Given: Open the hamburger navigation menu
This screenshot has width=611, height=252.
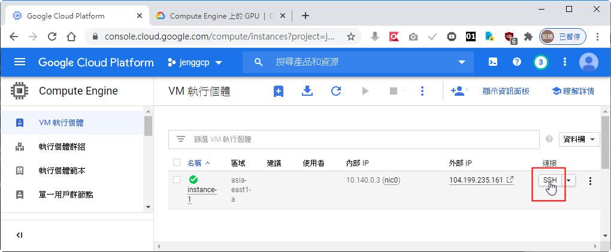Looking at the screenshot, I should [20, 62].
